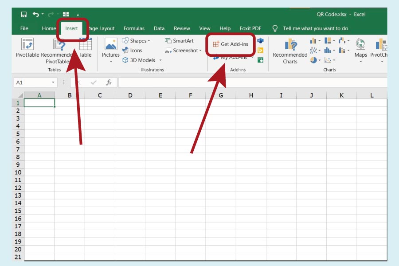The height and width of the screenshot is (266, 399).
Task: Insert a line or area chart
Action: (313, 51)
